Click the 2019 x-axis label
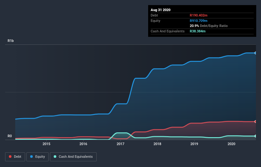This screenshot has height=167, width=261. (194, 144)
